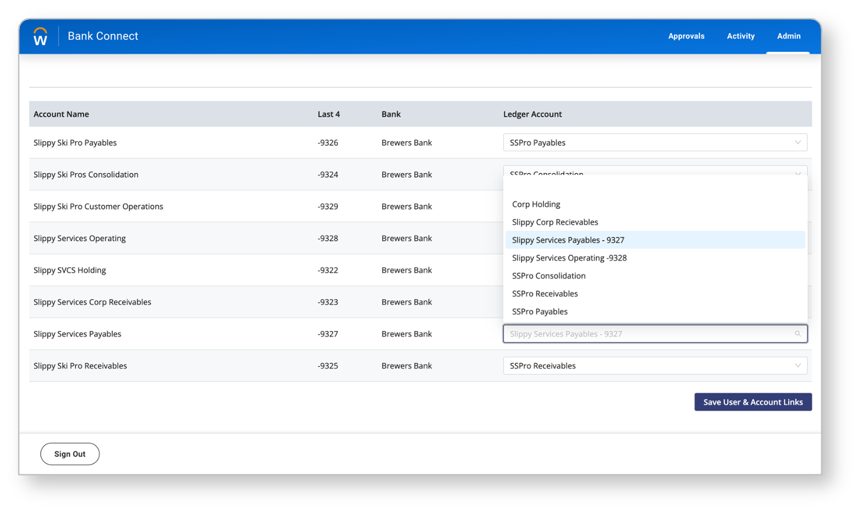Click Brewers Bank in Slippy SVCS Holding row
This screenshot has width=859, height=512.
407,270
